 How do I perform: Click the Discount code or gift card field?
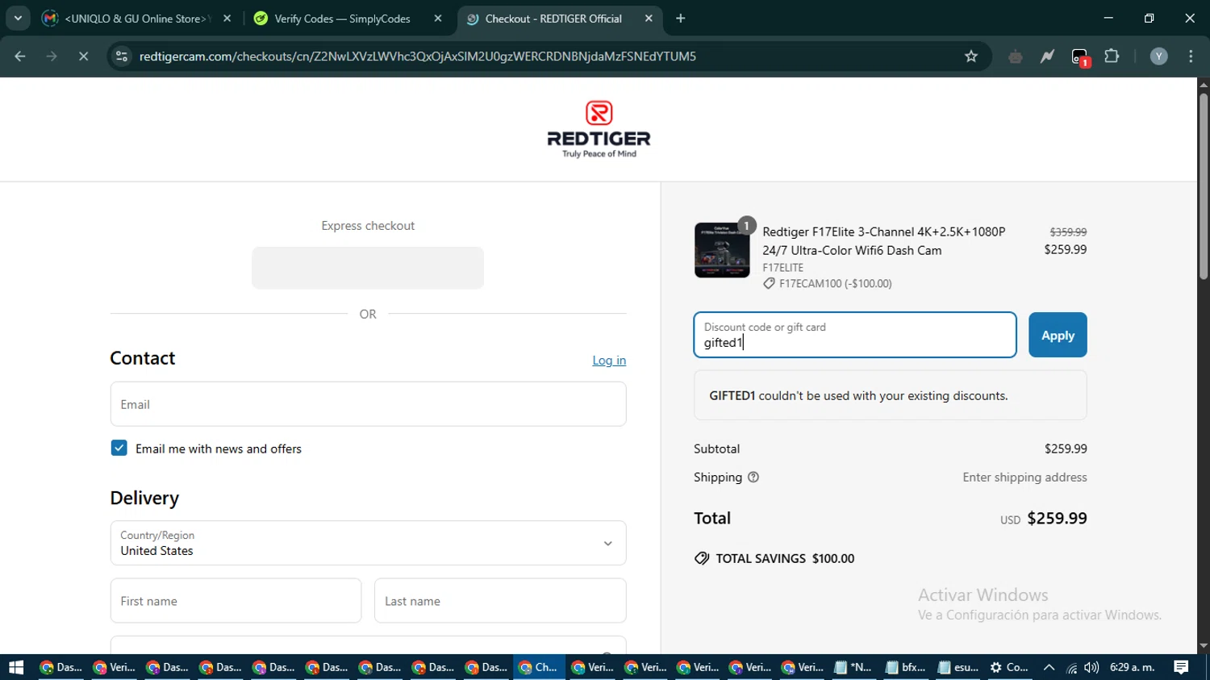(x=855, y=335)
